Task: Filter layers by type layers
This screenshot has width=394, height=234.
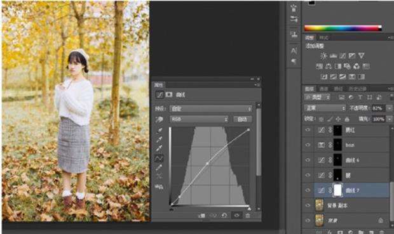Action: pyautogui.click(x=360, y=97)
